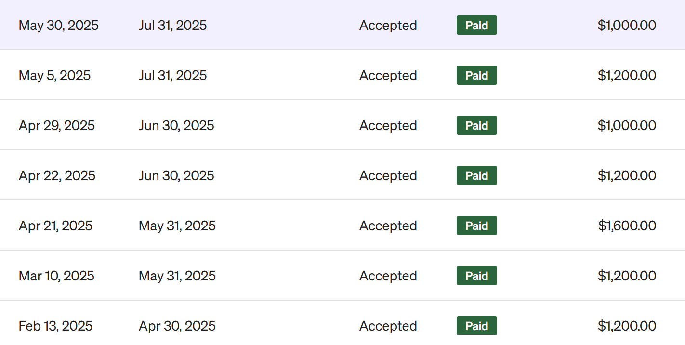Click the Paid badge in the May 30 row
Viewport: 685px width, 345px height.
click(476, 25)
